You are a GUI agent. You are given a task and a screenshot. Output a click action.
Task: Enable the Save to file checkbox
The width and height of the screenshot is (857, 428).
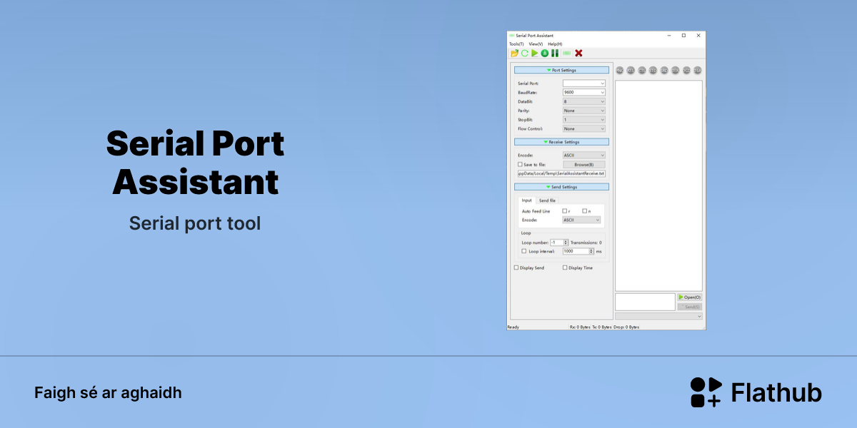[x=520, y=165]
